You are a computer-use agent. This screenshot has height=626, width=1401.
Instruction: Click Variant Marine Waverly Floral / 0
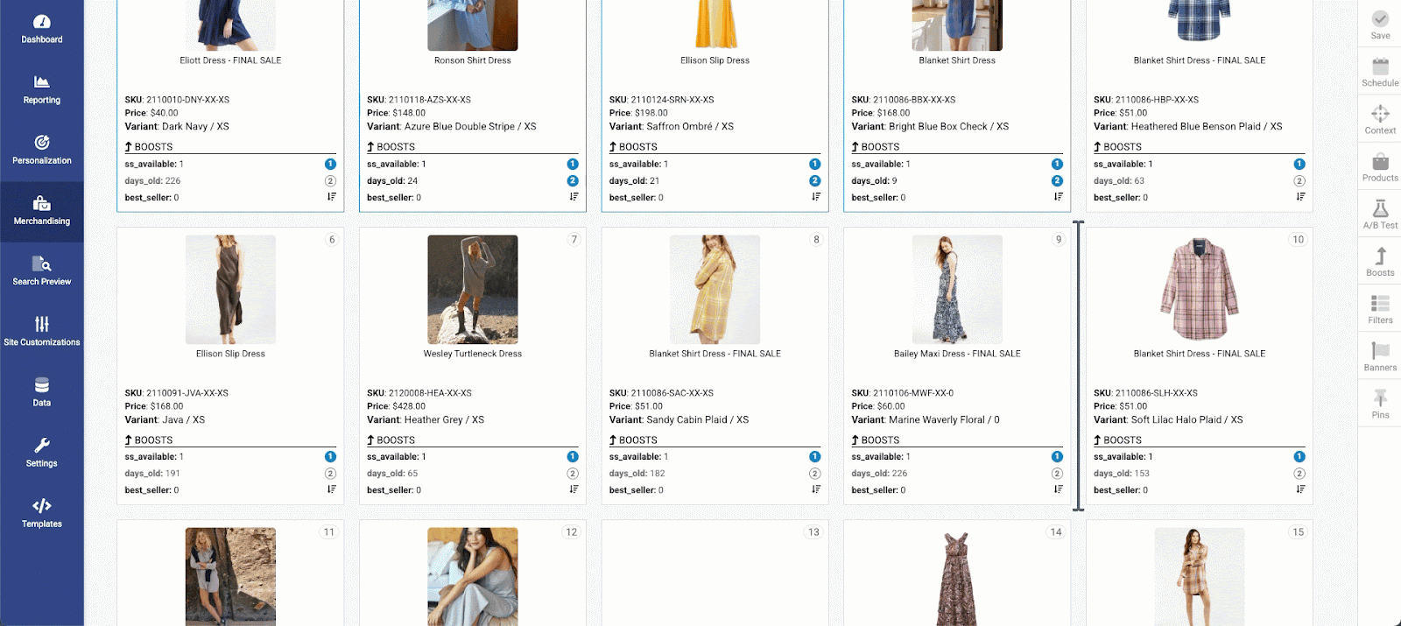[x=926, y=420]
